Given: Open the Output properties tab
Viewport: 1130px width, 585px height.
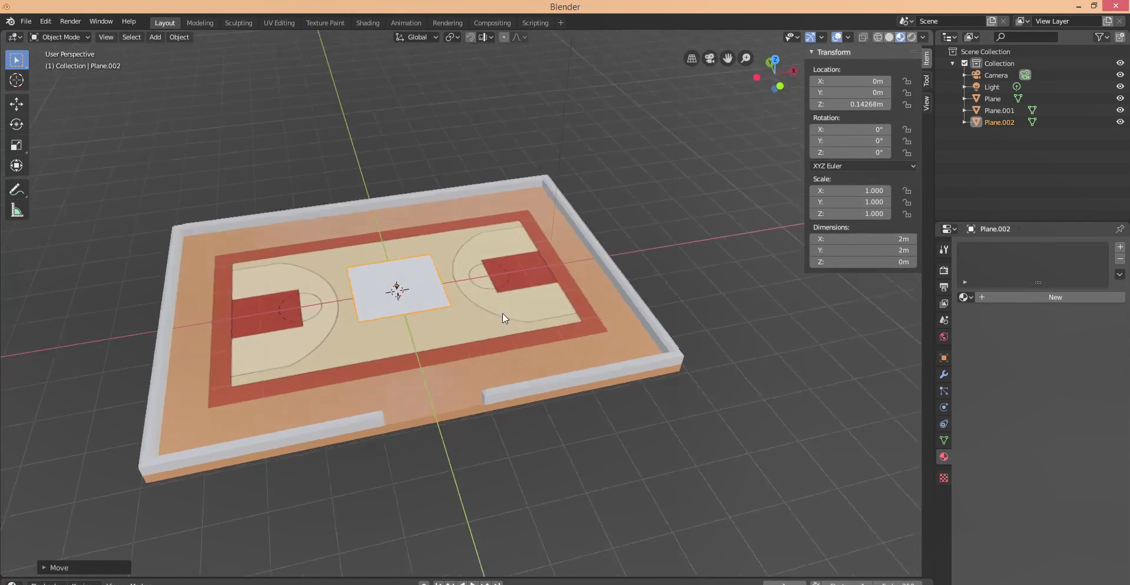Looking at the screenshot, I should click(x=944, y=287).
